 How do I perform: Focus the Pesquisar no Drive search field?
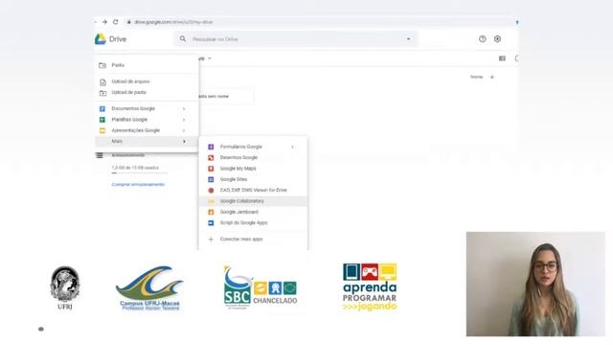(x=295, y=39)
